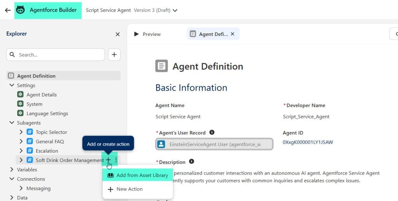Click the Preview play icon
398x201 pixels.
(x=136, y=34)
